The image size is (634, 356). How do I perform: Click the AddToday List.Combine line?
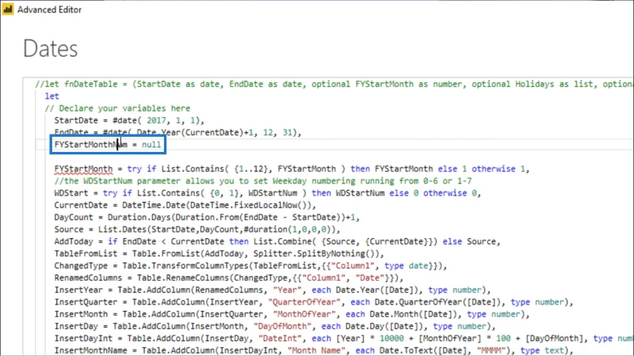(277, 241)
